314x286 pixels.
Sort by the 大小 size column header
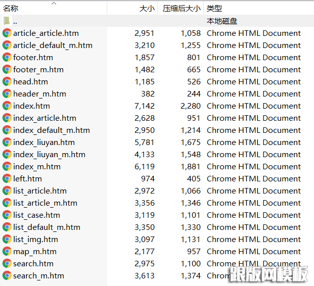pos(147,9)
